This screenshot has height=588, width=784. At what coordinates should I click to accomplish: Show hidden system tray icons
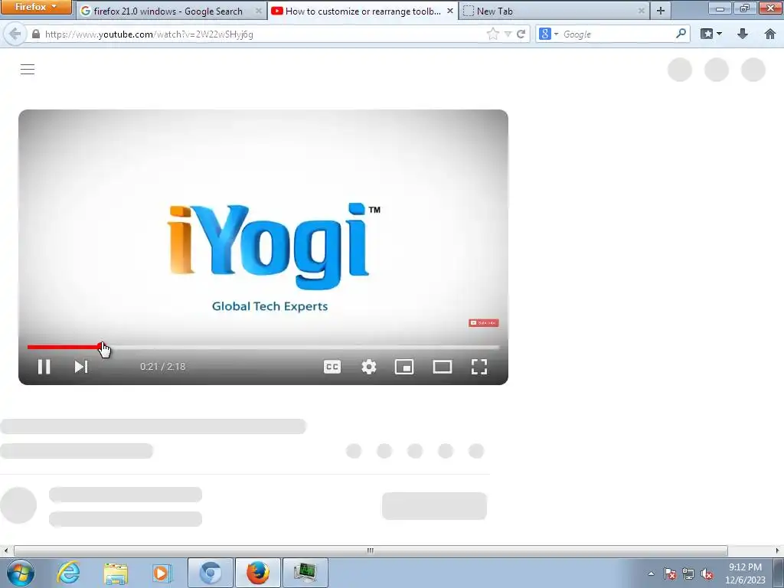[651, 573]
